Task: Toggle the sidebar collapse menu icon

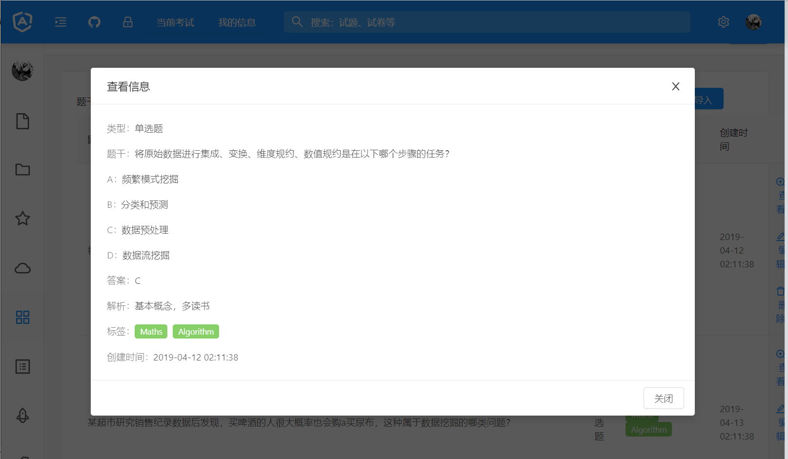Action: click(61, 22)
